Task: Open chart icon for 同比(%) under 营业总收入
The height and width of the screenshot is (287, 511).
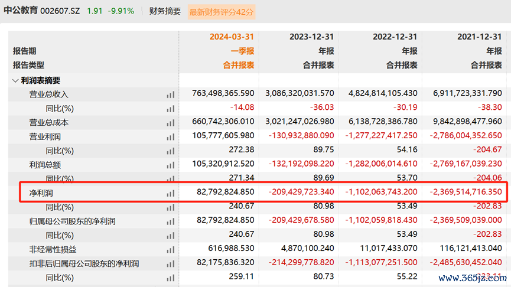Action: 171,109
